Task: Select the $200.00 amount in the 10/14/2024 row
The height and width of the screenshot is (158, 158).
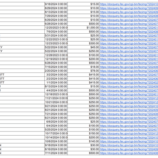Action: 83,137
